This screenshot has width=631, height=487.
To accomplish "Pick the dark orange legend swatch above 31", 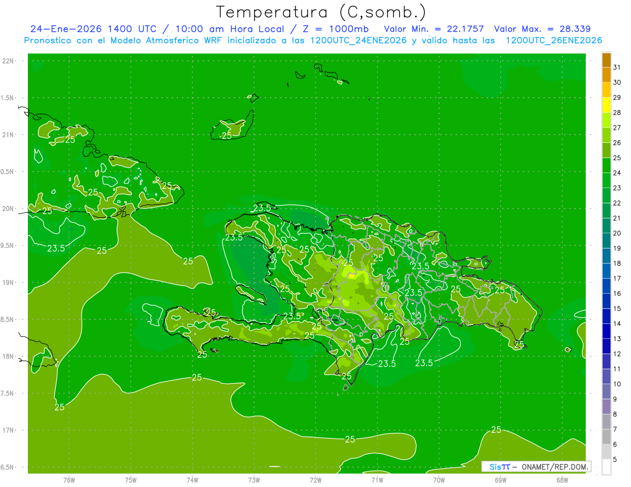I will tap(606, 60).
